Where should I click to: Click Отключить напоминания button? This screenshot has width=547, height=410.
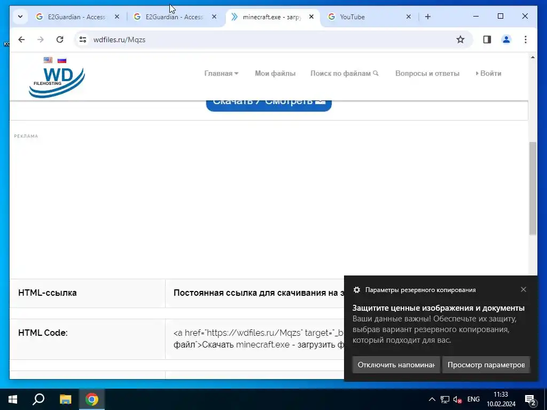pos(396,365)
